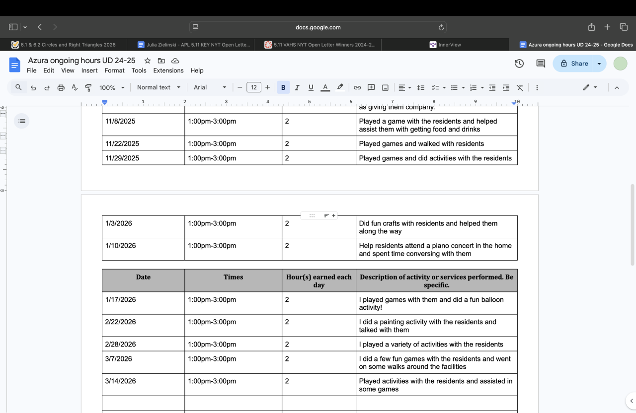This screenshot has width=636, height=413.
Task: Click the docs.google.com address bar
Action: 318,27
